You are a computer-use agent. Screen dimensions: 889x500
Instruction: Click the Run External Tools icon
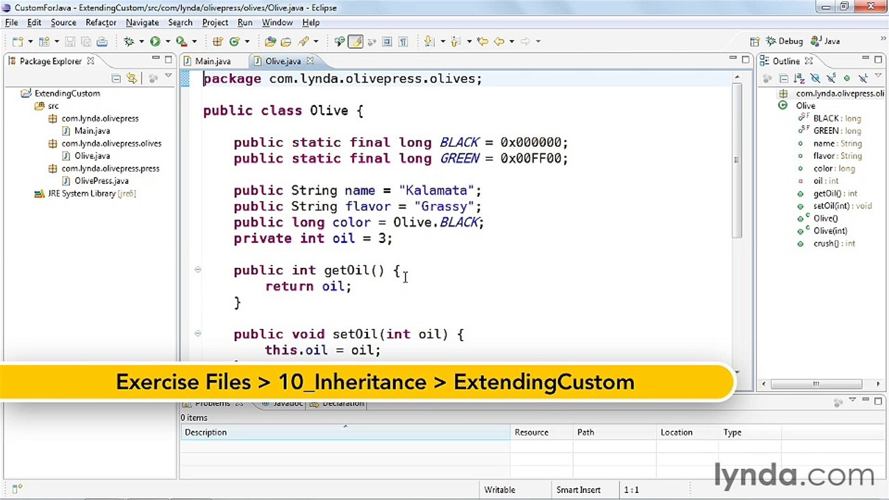[181, 42]
